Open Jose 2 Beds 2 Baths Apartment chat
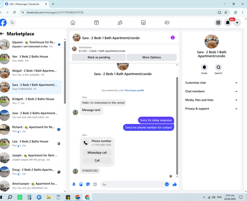This screenshot has height=201, width=247. click(x=31, y=115)
